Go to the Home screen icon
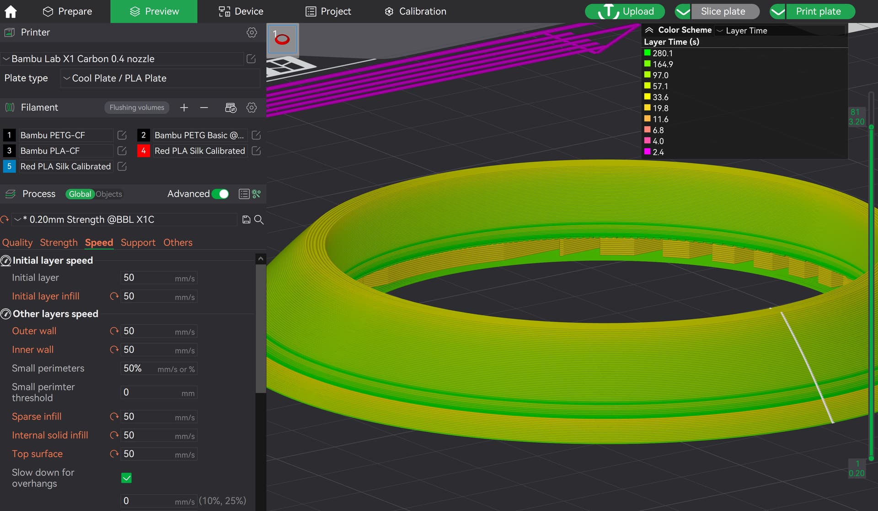 11,11
